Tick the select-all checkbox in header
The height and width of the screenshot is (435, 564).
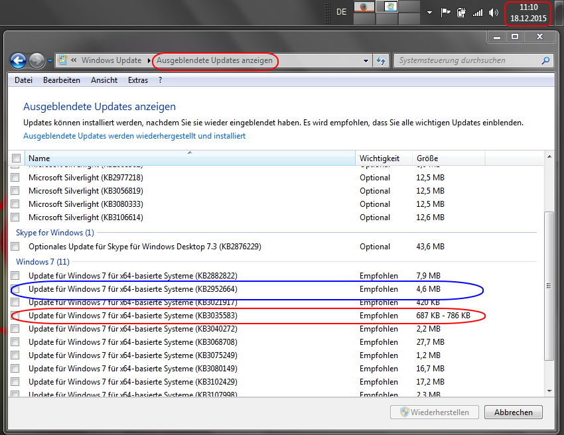coord(15,158)
